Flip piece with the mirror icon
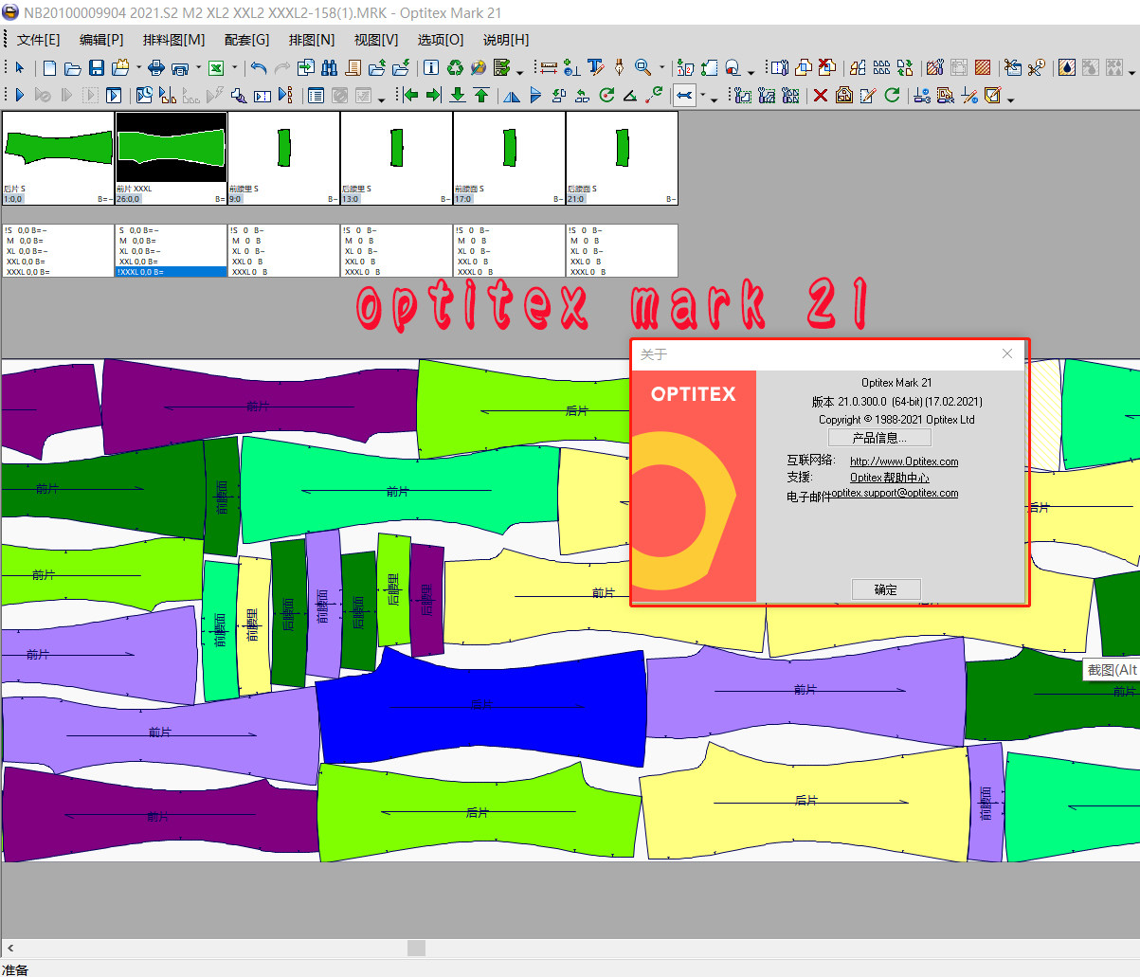Viewport: 1140px width, 977px height. [x=512, y=96]
